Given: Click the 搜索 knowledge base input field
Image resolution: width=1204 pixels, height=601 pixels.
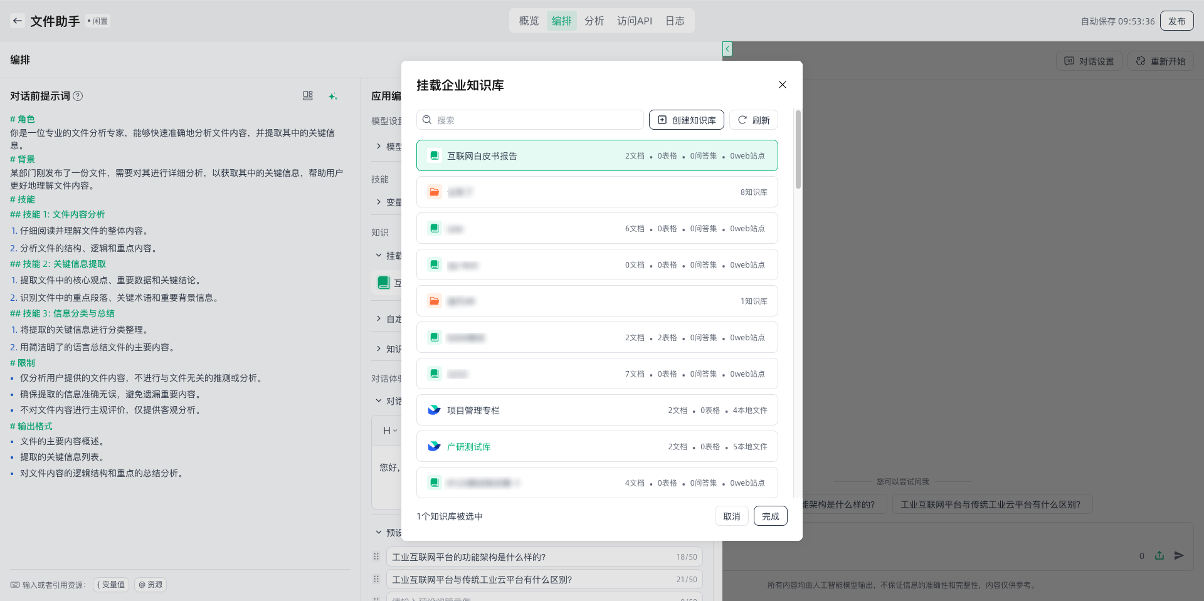Looking at the screenshot, I should (x=533, y=120).
